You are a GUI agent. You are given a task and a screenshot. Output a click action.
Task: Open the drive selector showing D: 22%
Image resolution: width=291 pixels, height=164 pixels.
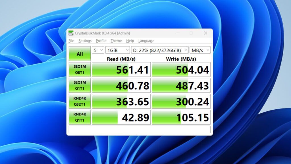pyautogui.click(x=160, y=50)
